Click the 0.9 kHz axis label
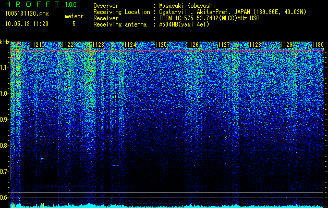The image size is (328, 208). (5, 120)
